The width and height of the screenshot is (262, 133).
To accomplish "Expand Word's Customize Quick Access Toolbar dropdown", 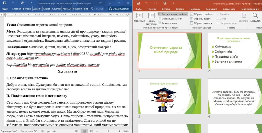I will tap(30, 3).
